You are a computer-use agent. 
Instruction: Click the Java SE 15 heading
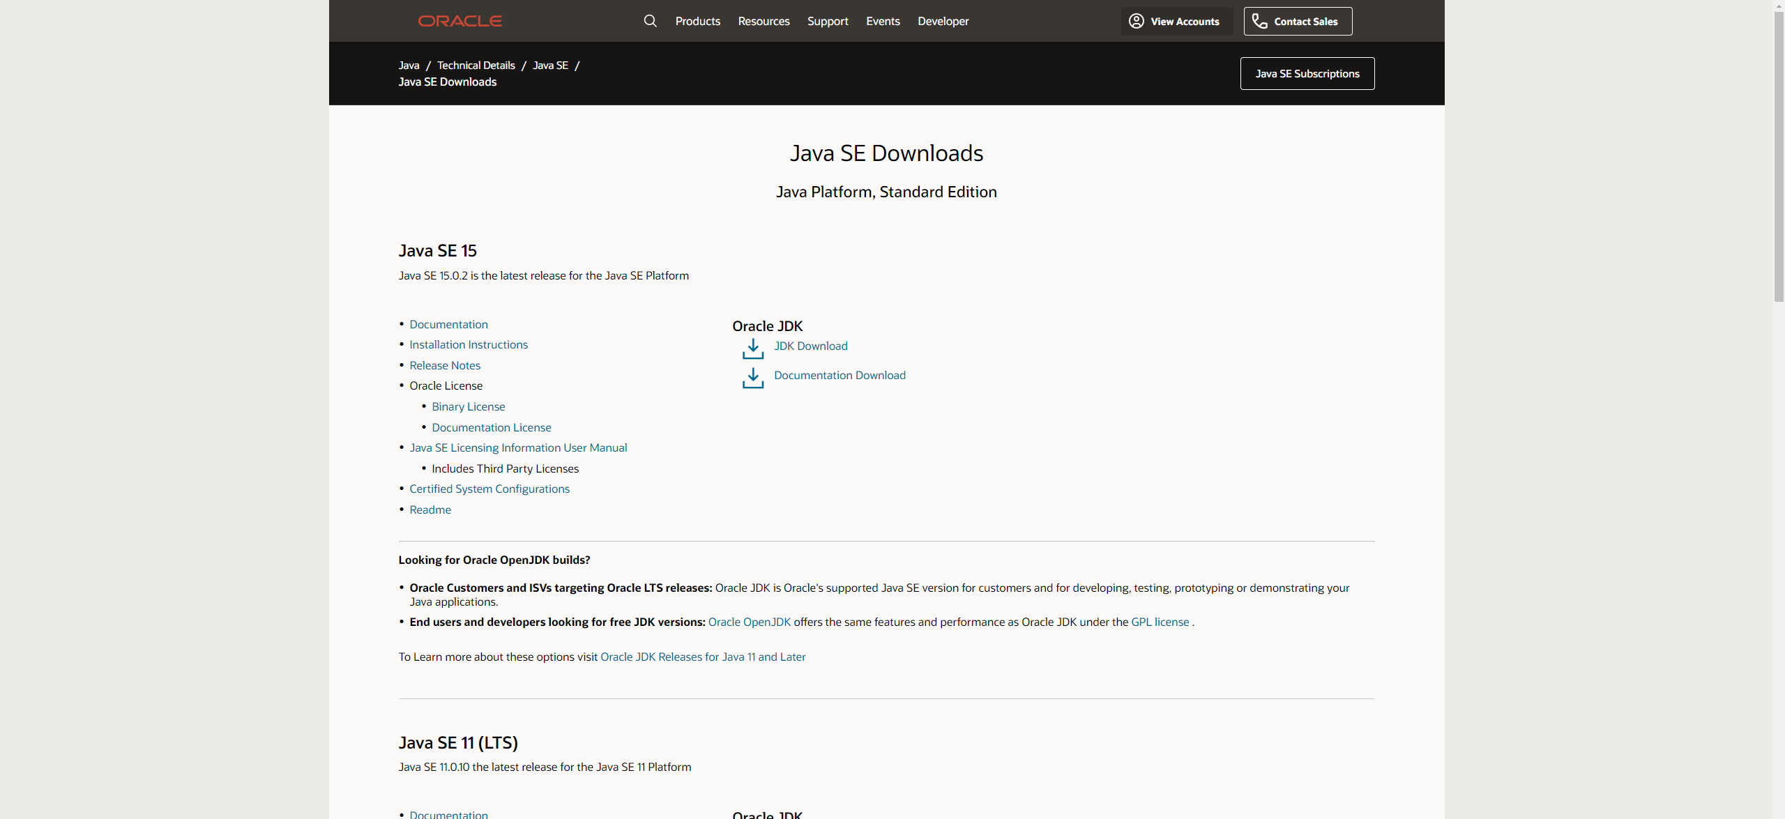(x=437, y=250)
